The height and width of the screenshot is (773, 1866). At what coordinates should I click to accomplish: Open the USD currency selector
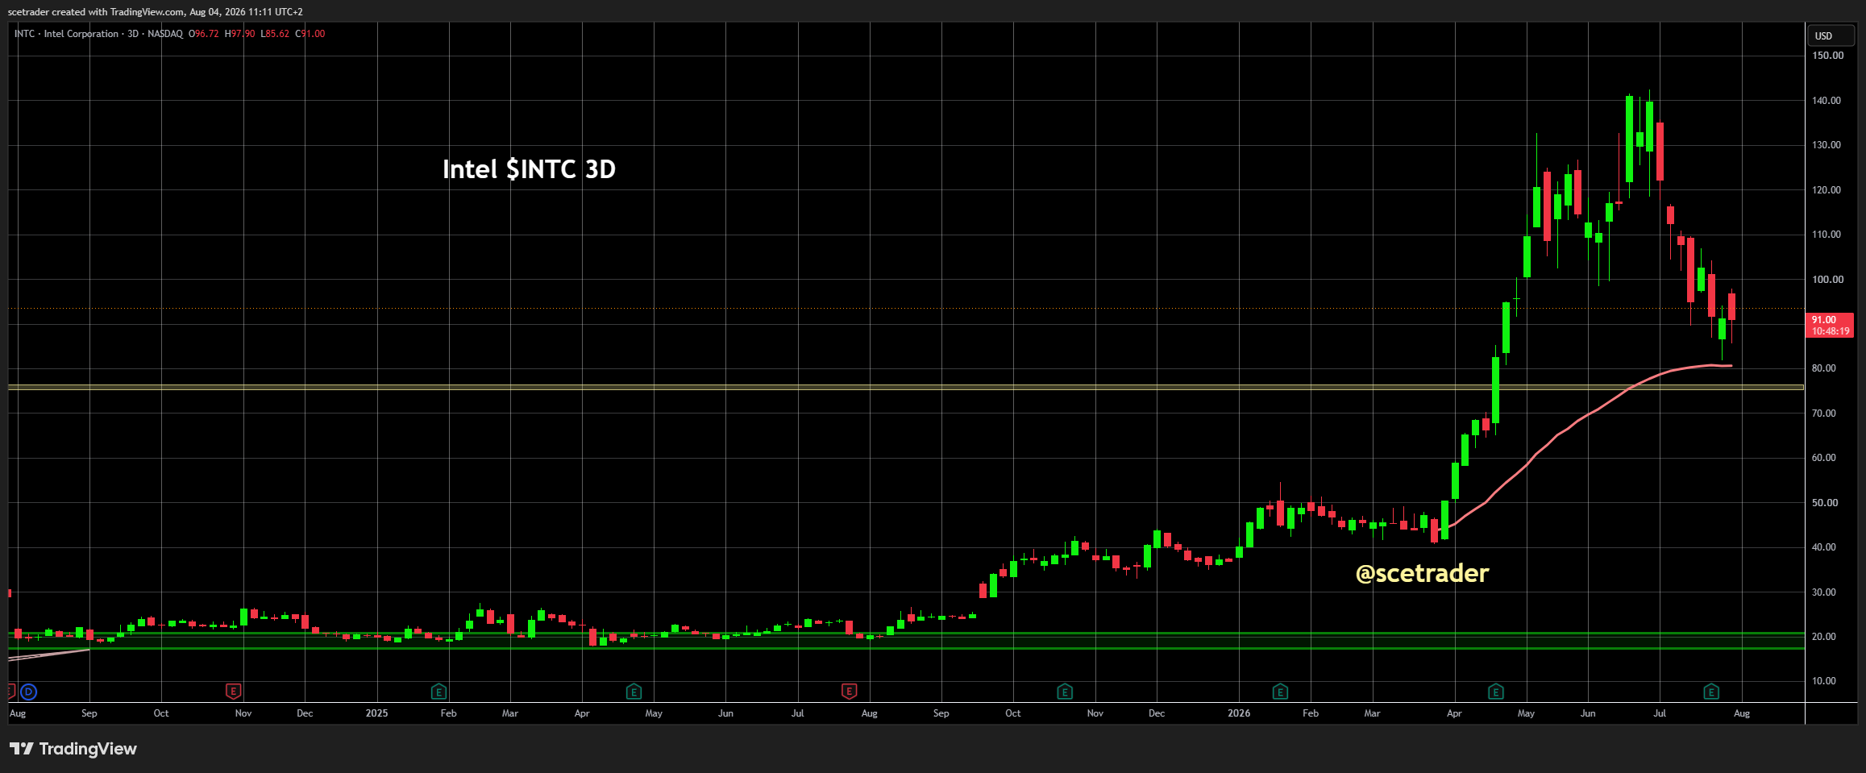(1831, 35)
